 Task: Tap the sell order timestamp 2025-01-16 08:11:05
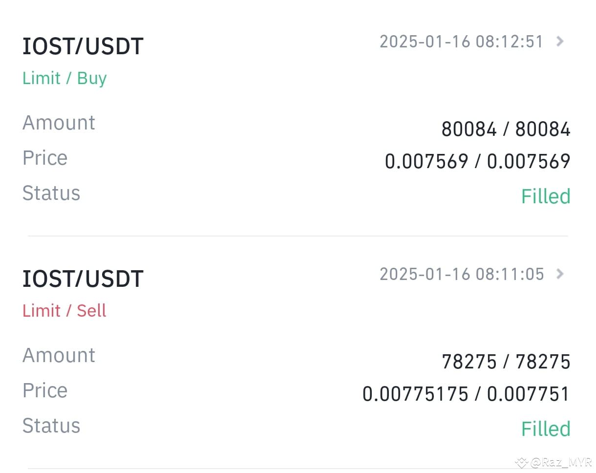point(461,274)
